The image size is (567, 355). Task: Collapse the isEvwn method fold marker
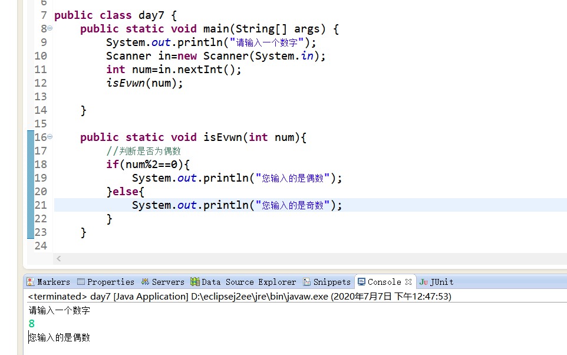pyautogui.click(x=50, y=137)
